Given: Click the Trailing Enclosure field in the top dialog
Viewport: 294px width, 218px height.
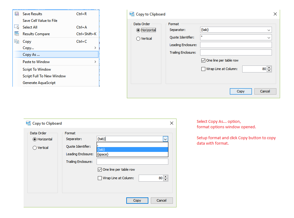Looking at the screenshot, I should pyautogui.click(x=236, y=52).
